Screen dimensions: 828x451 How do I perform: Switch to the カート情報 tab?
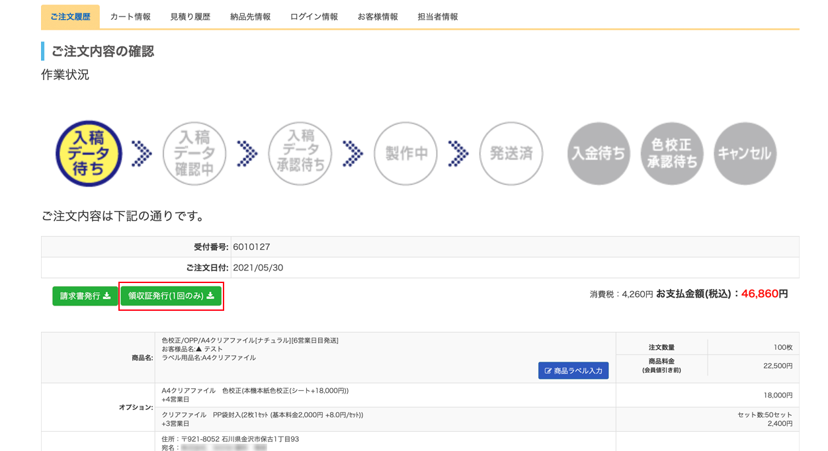pos(130,17)
